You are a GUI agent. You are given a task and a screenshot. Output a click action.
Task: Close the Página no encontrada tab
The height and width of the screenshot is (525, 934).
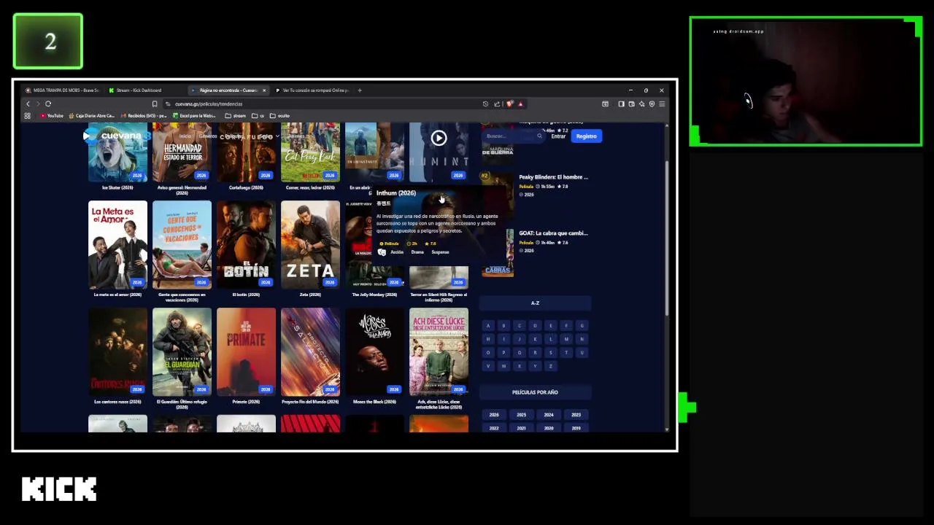(264, 90)
